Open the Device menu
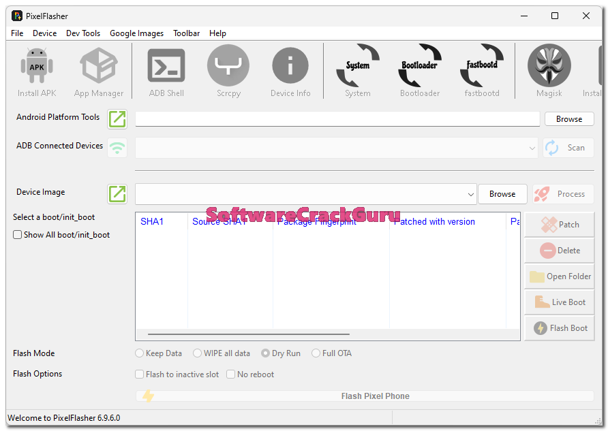The height and width of the screenshot is (431, 608). (x=44, y=33)
